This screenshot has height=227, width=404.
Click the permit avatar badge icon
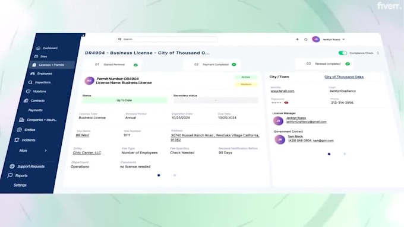point(89,81)
